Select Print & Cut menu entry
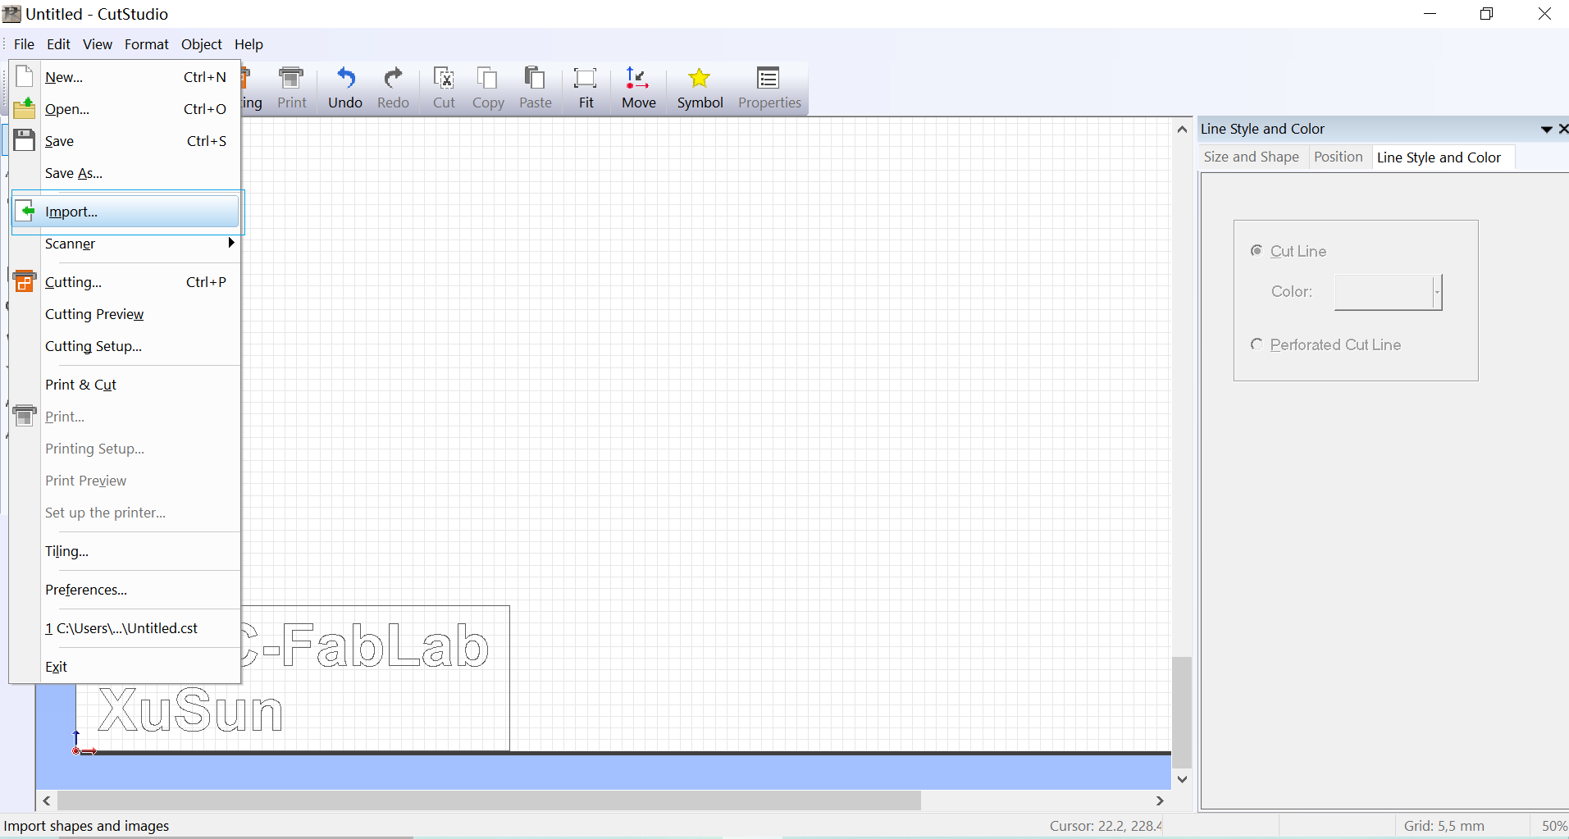This screenshot has width=1569, height=839. point(125,385)
